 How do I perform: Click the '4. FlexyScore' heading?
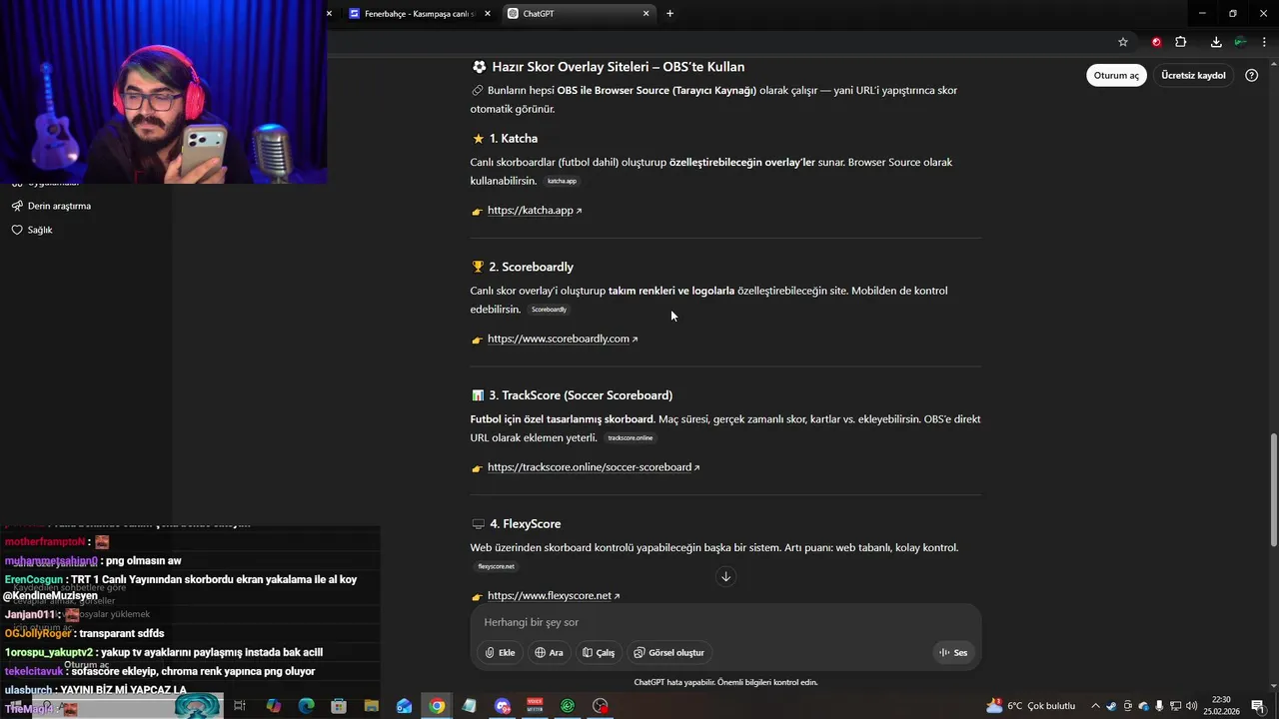click(525, 524)
